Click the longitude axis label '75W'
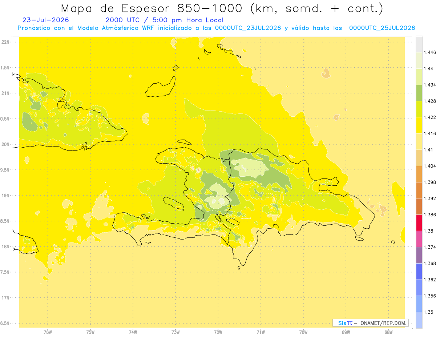The image size is (436, 337). pyautogui.click(x=90, y=332)
